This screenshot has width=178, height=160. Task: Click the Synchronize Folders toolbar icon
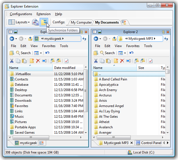[44, 22]
